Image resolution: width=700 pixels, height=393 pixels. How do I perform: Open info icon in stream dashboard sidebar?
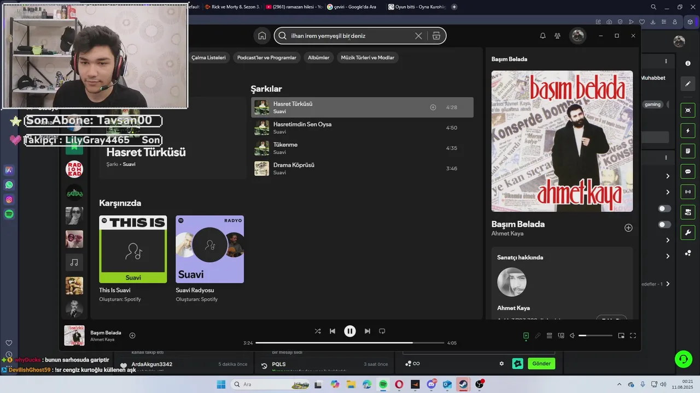(688, 63)
